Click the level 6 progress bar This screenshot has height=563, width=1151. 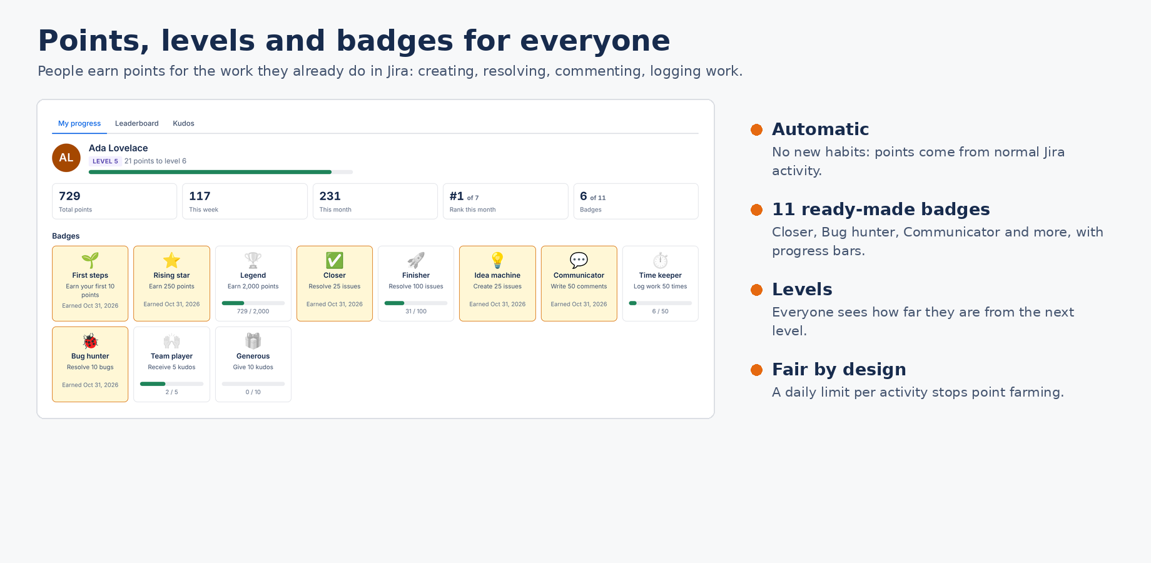pyautogui.click(x=221, y=172)
